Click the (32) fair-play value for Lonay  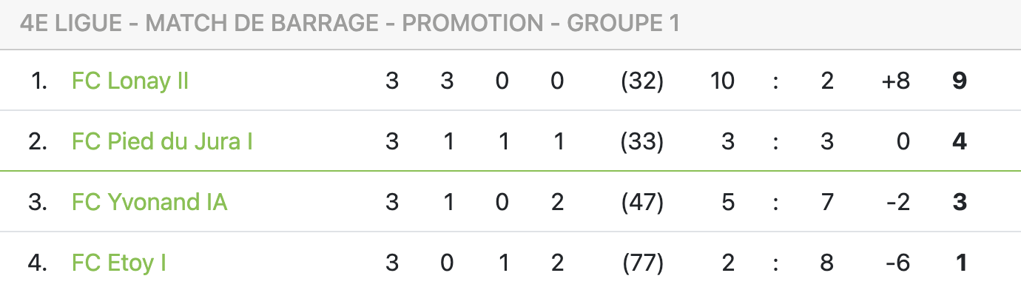[642, 81]
